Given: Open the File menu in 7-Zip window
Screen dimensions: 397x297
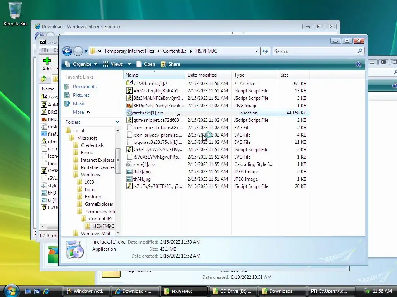Looking at the screenshot, I should tap(45, 50).
